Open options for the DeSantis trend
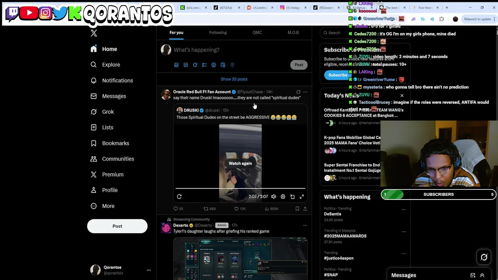 403,210
